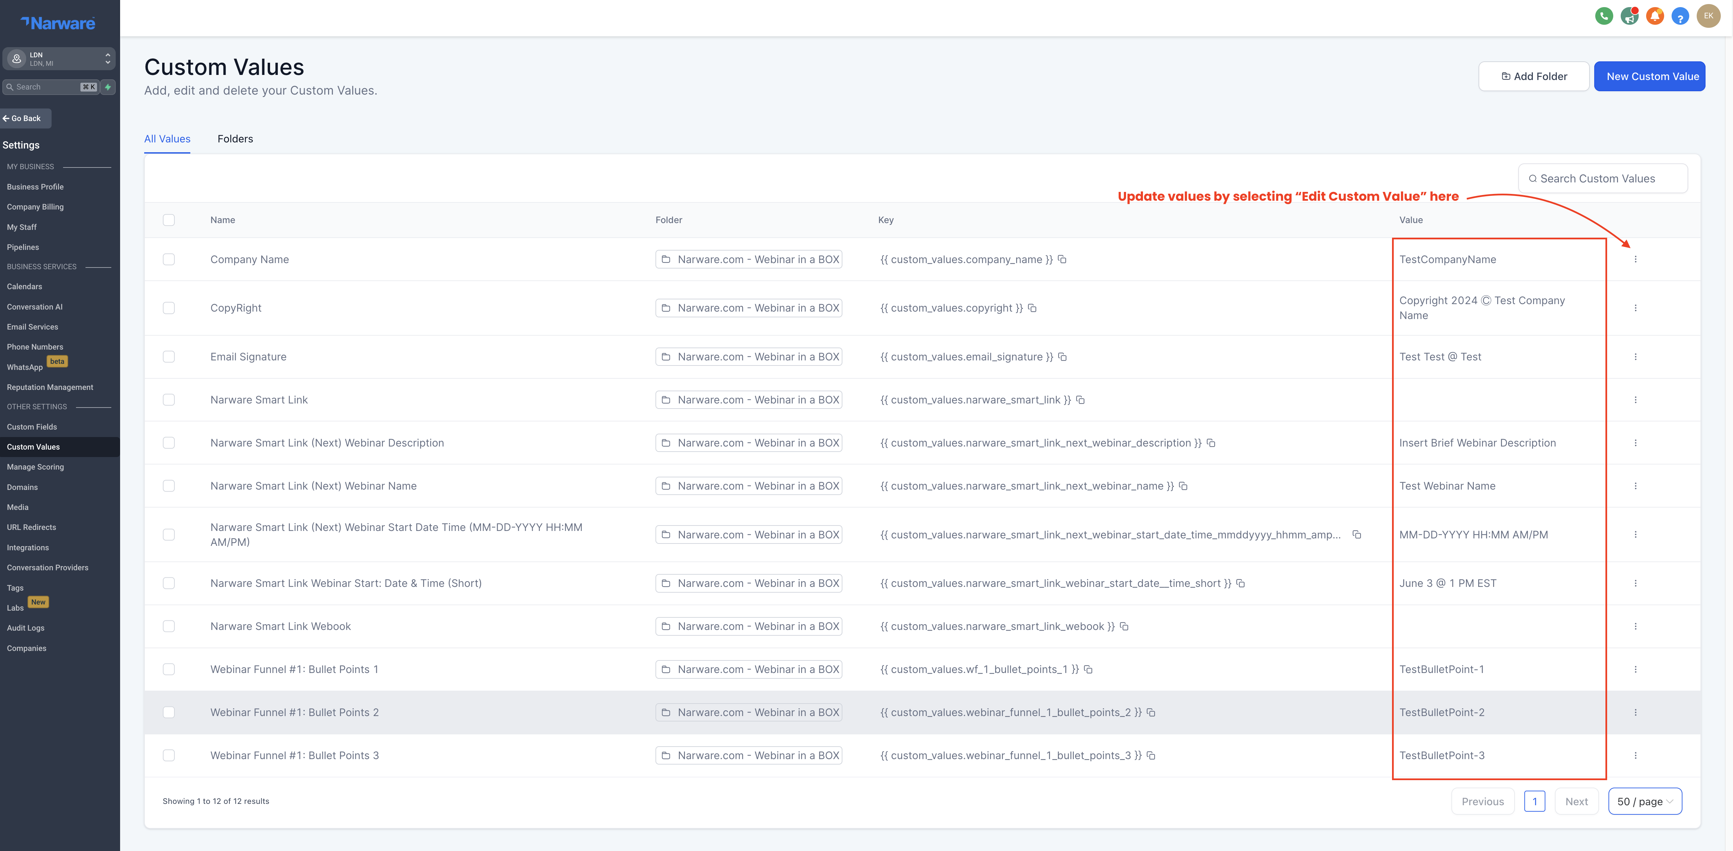Copy the narware_smart_link_webook key
The image size is (1733, 851).
click(x=1123, y=627)
